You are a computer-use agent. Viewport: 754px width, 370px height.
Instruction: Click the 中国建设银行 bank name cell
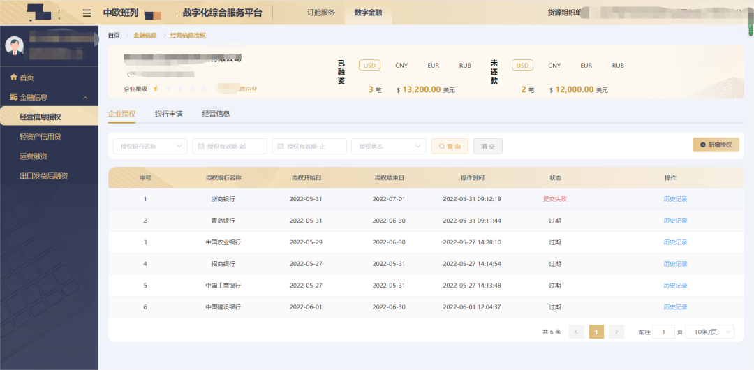tap(223, 307)
